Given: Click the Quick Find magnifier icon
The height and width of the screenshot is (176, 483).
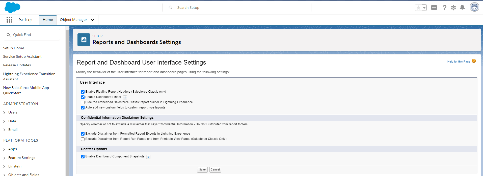Looking at the screenshot, I should pos(9,35).
